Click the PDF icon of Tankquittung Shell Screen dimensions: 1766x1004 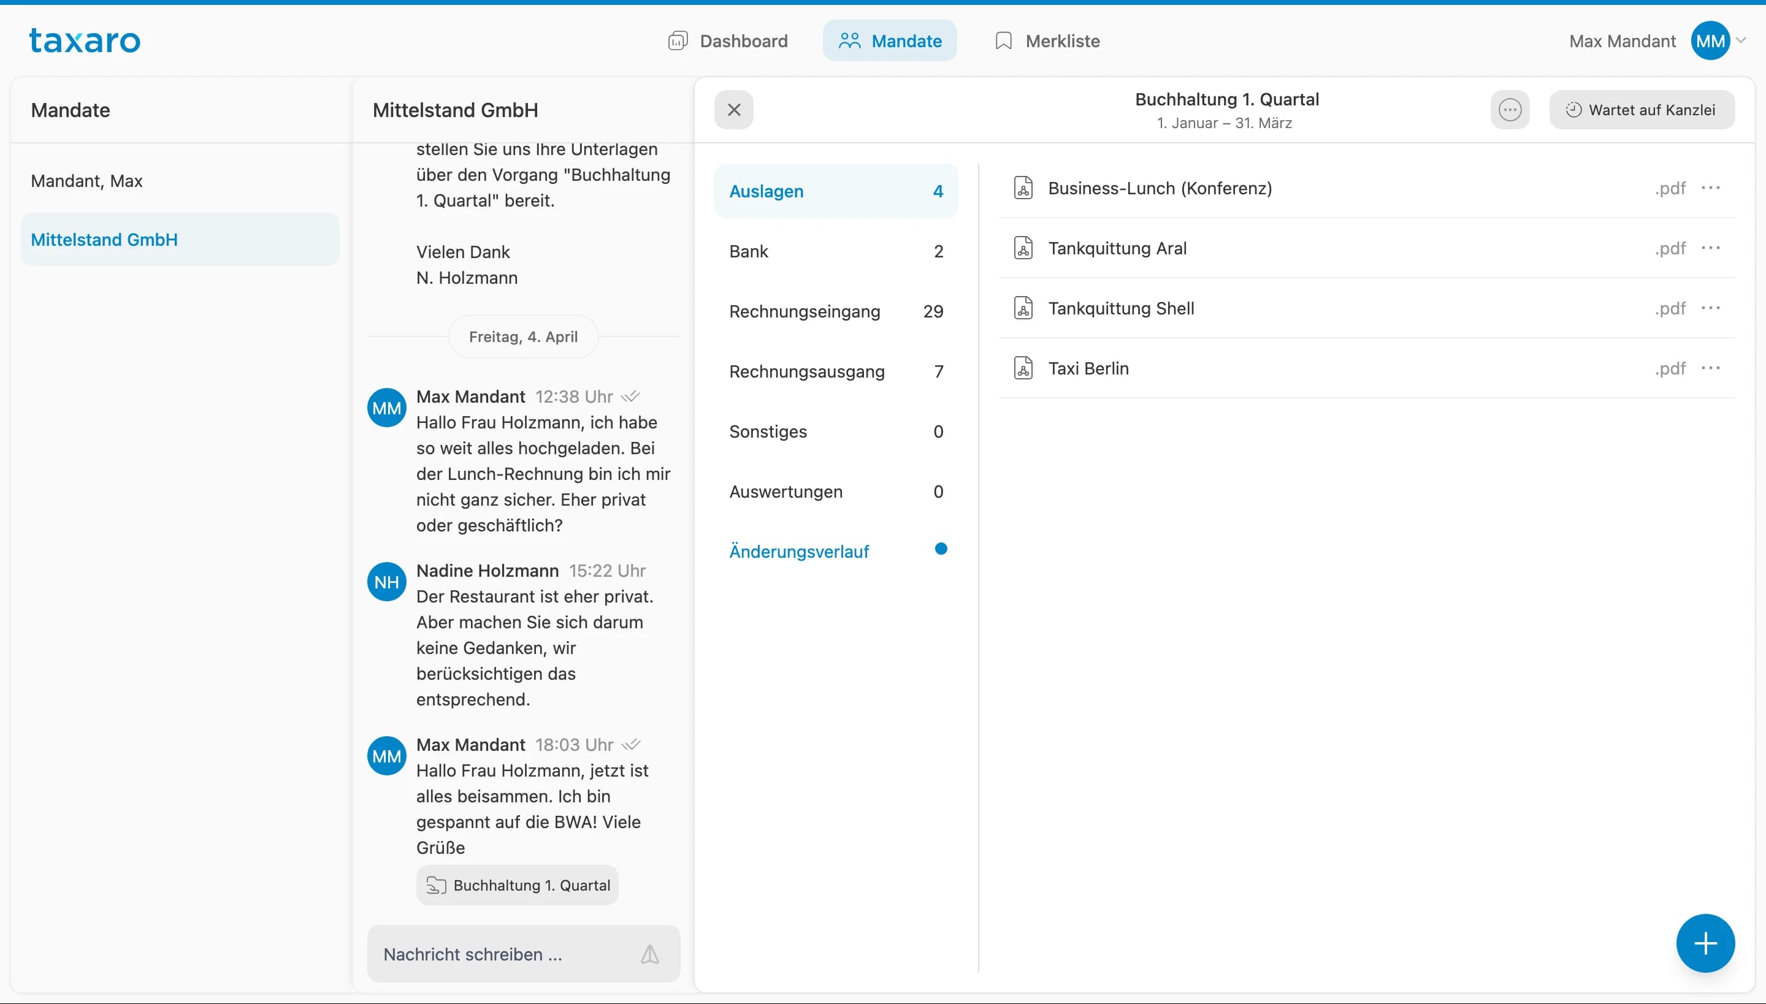1023,308
